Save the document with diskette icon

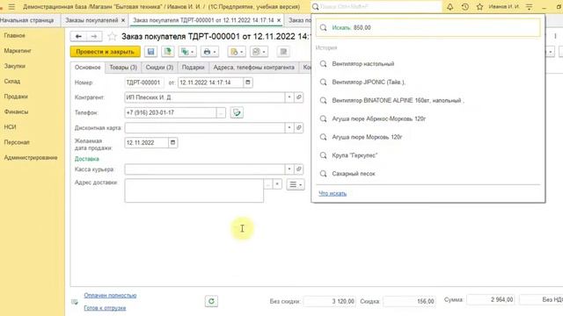[150, 52]
